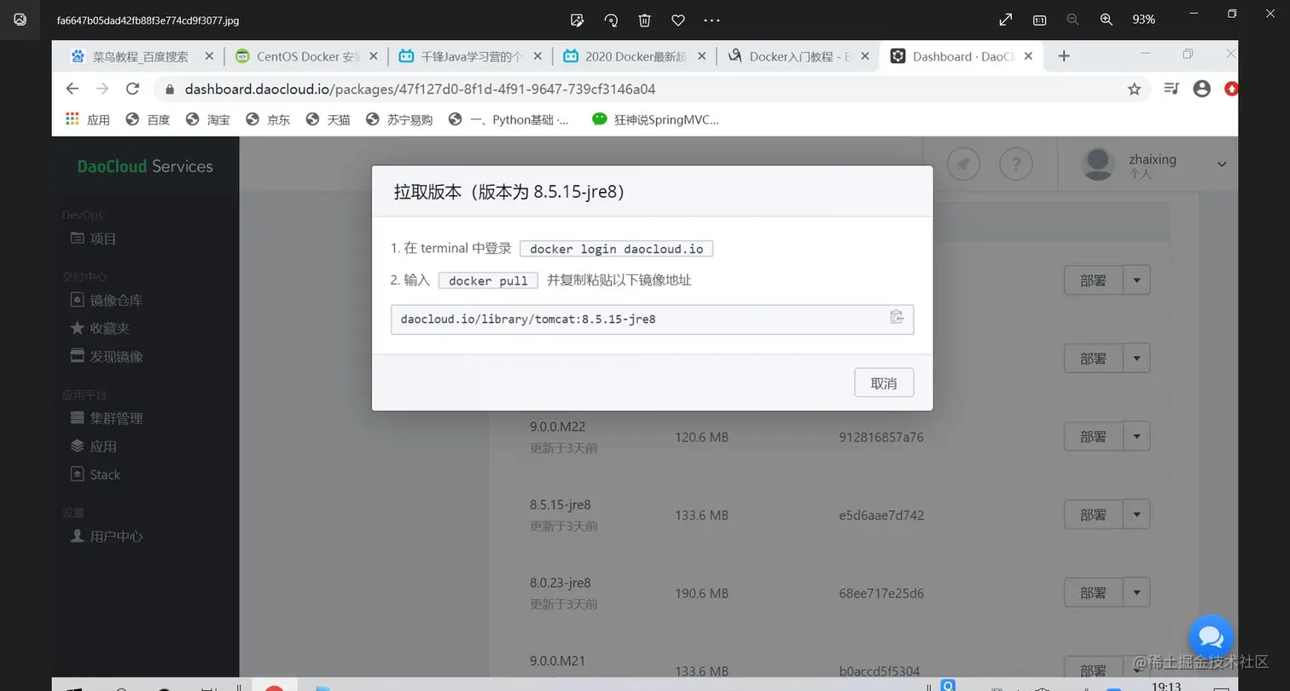Open 京东 bookmark
Screen dimensions: 1290x691
pyautogui.click(x=268, y=120)
